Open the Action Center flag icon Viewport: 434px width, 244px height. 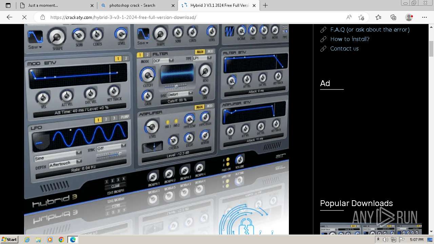401,240
